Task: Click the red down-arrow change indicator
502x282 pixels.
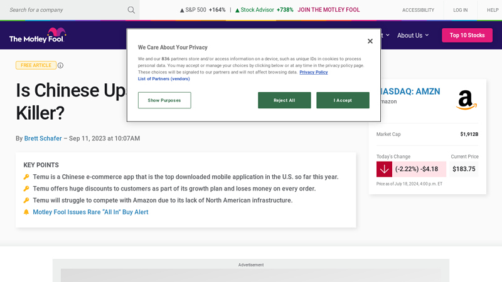Action: 384,169
